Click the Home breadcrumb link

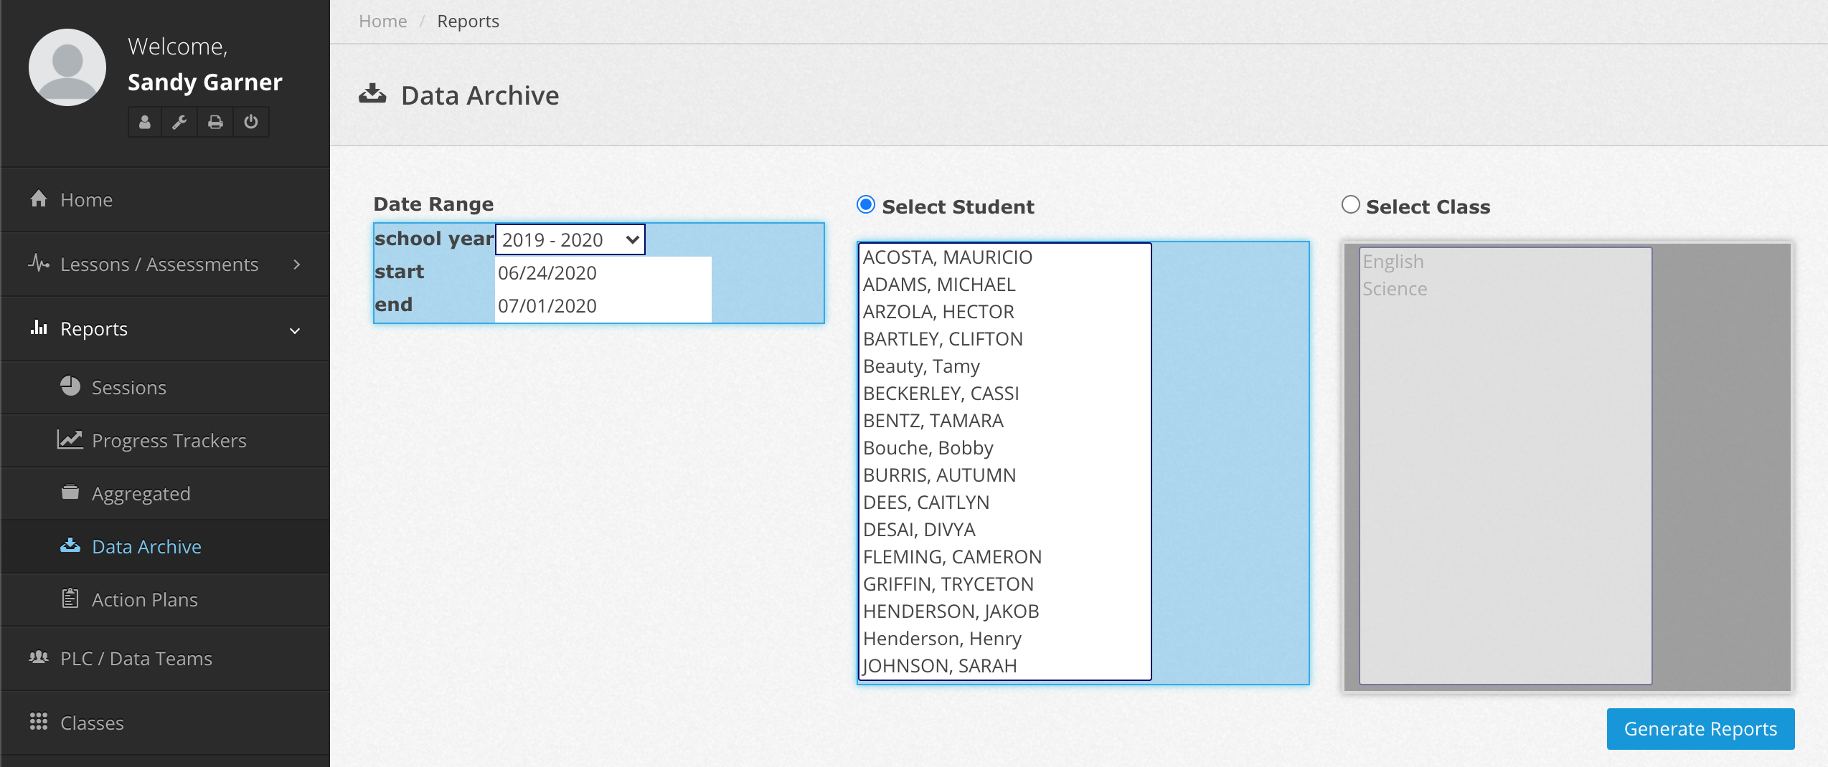coord(382,22)
